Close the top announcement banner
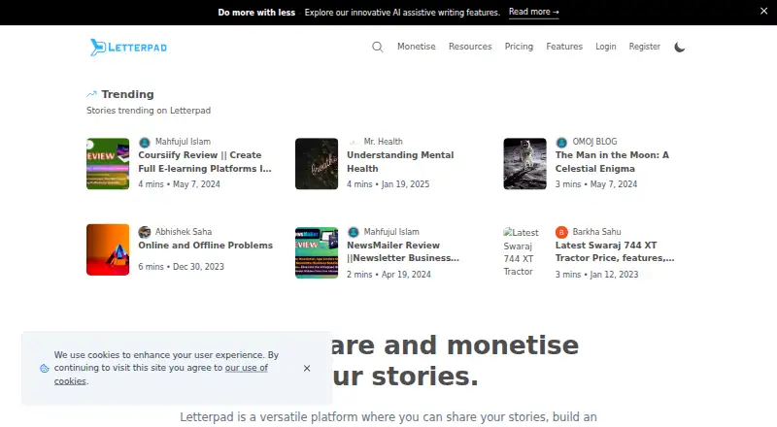Screen dimensions: 777x427 [763, 11]
